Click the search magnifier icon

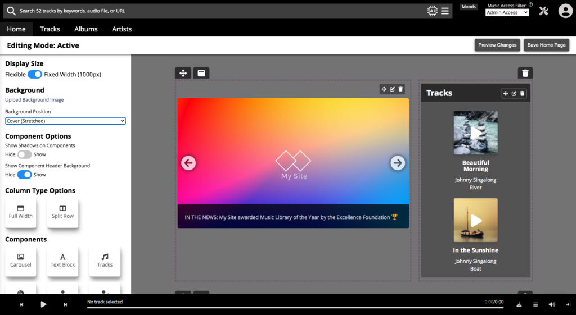click(11, 11)
